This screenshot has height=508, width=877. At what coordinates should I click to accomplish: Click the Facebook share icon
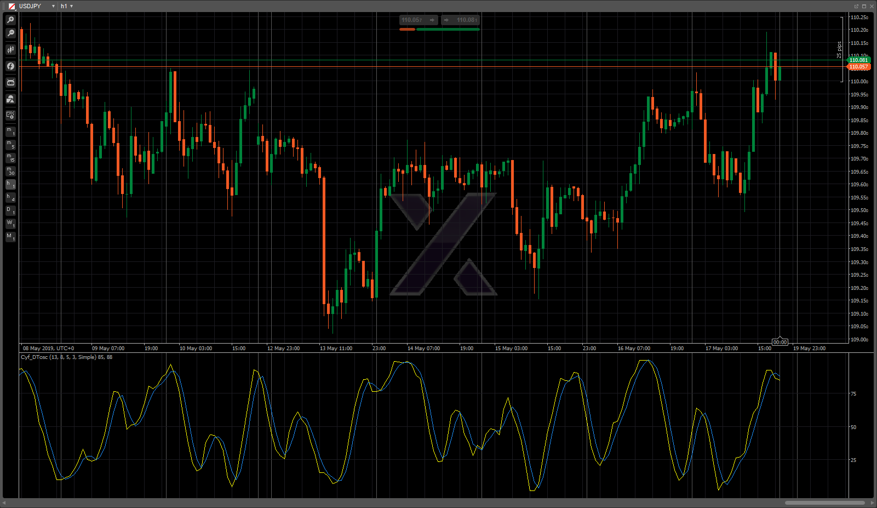click(x=10, y=66)
